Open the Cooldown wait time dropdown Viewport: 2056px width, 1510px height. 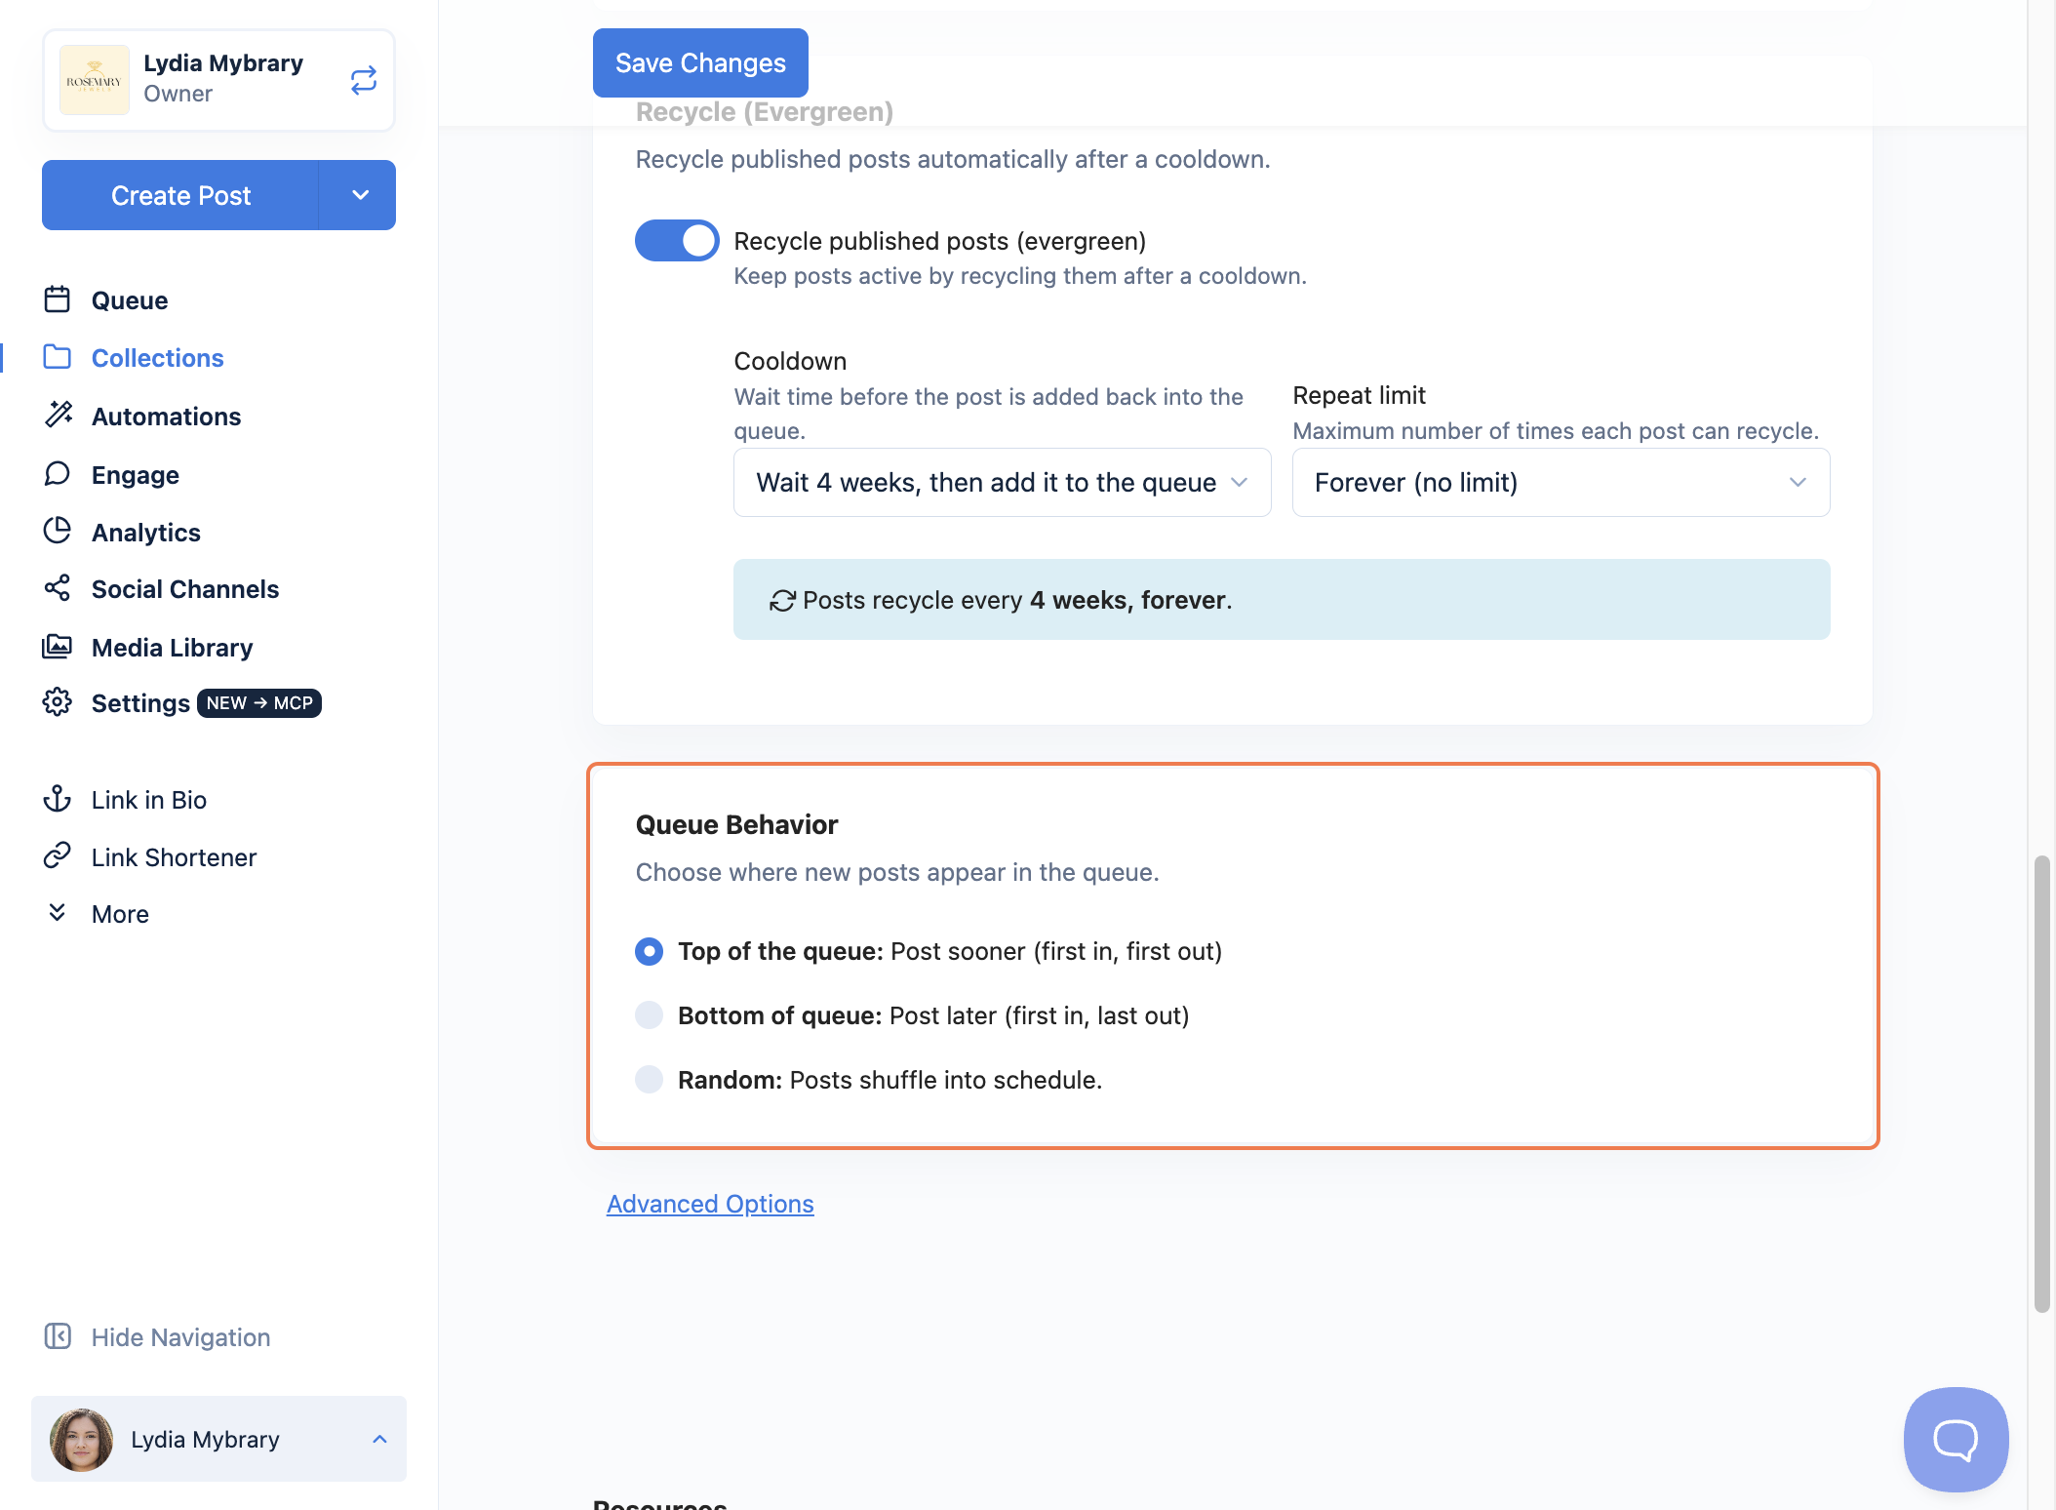[x=1002, y=483]
